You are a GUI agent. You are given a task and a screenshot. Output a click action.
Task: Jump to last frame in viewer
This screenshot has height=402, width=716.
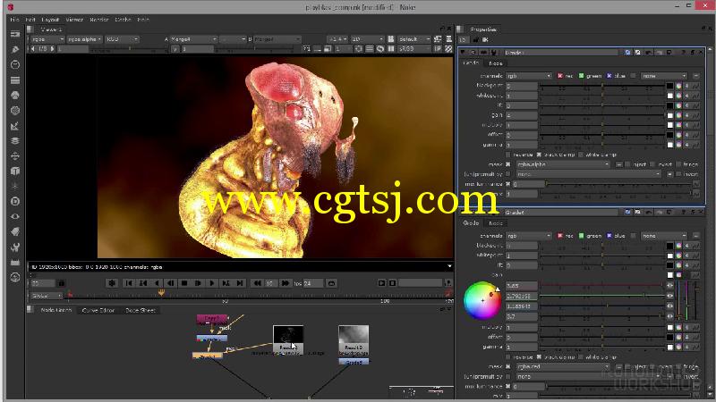coord(240,283)
